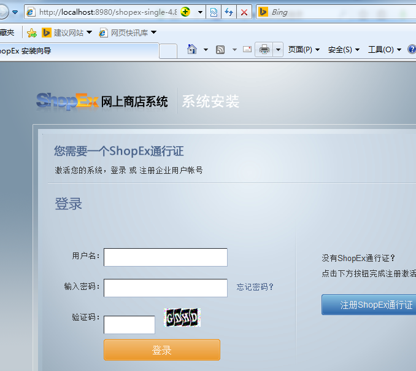Click the 网页快讯库 IE page icon
416x371 pixels.
(x=103, y=33)
